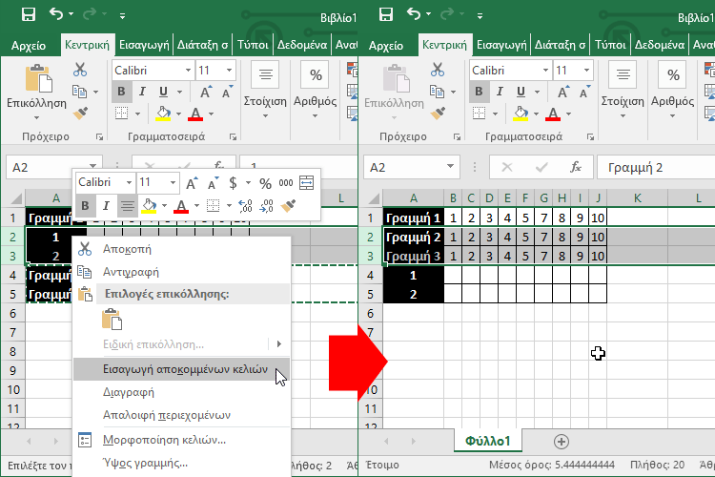Save workbook icon in right Excel window
The width and height of the screenshot is (715, 477).
point(386,14)
